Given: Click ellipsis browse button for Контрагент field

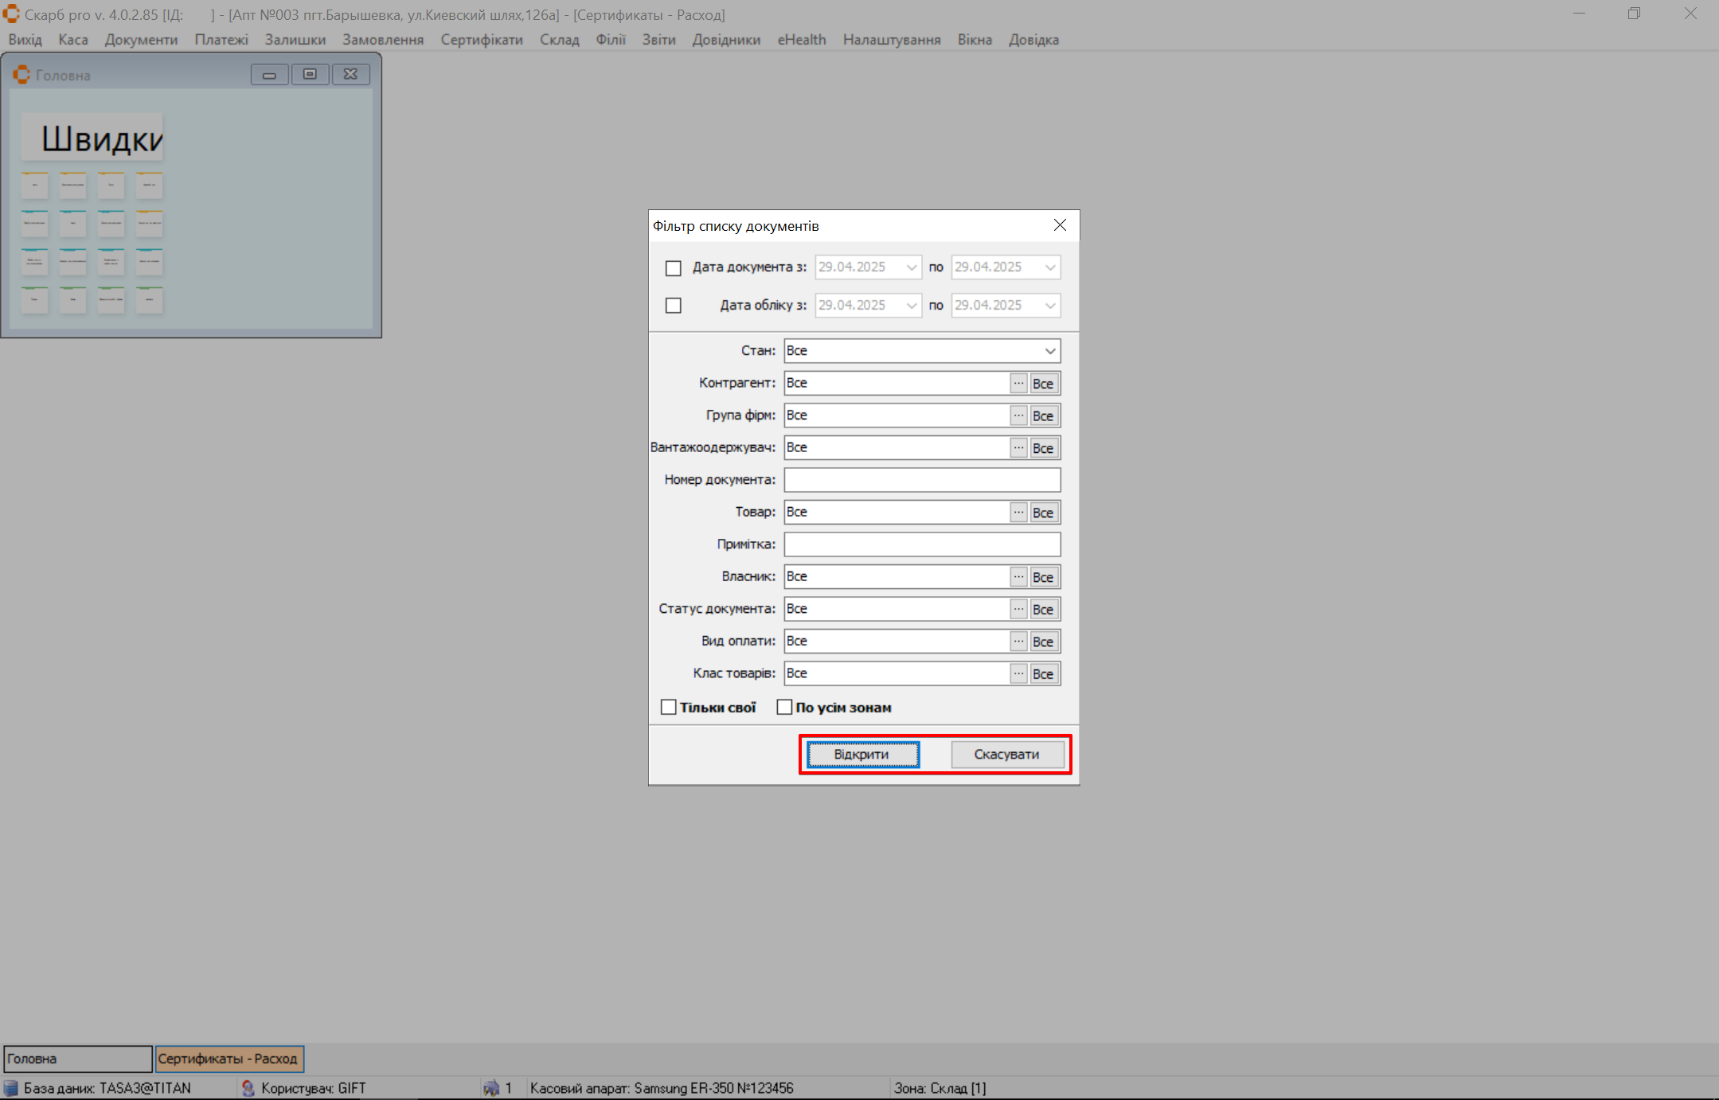Looking at the screenshot, I should [1018, 384].
